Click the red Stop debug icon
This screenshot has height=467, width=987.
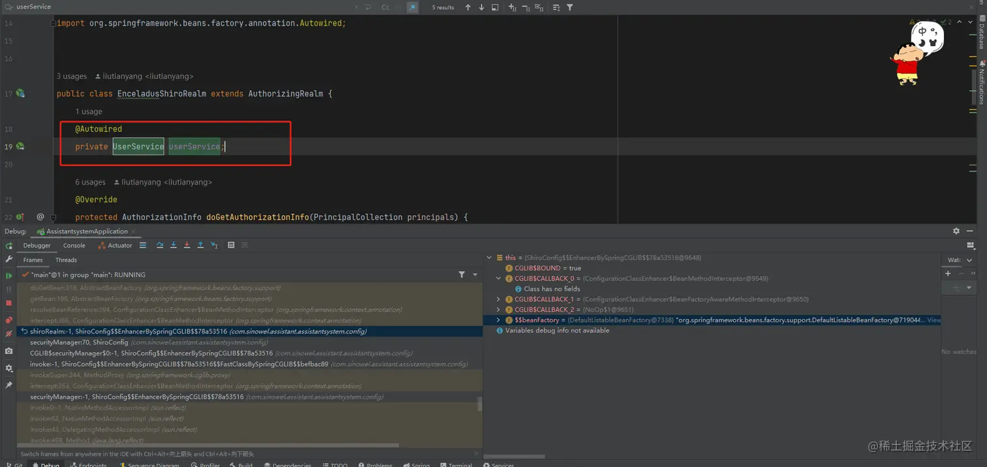[x=9, y=303]
